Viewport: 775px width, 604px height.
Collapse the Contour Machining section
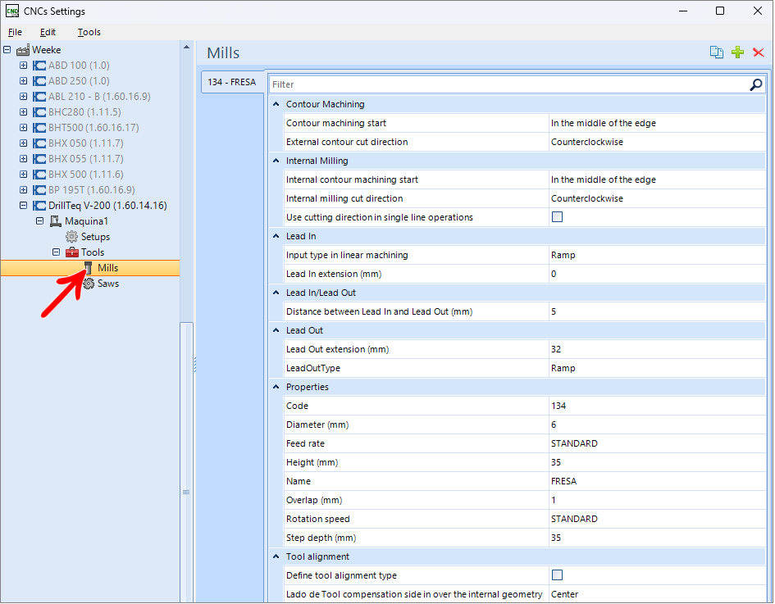(x=276, y=104)
